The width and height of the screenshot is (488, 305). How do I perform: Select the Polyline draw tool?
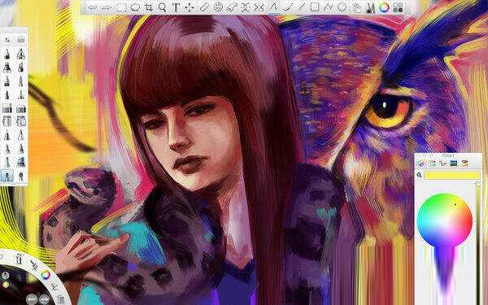click(x=329, y=7)
